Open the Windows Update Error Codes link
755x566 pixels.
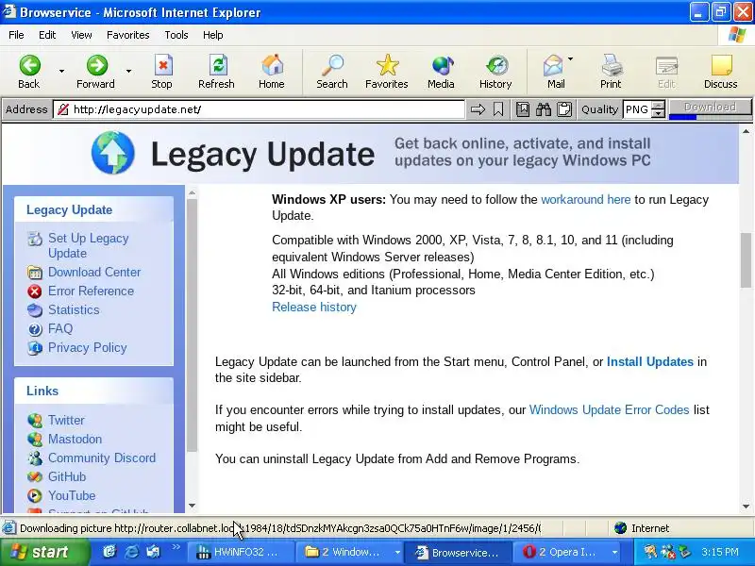click(609, 410)
